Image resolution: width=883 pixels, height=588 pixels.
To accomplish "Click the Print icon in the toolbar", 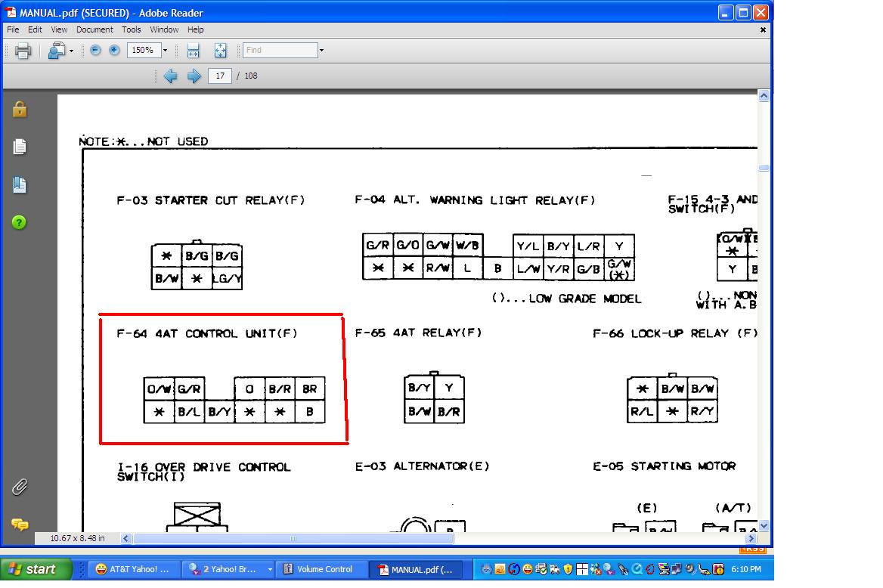I will point(23,51).
